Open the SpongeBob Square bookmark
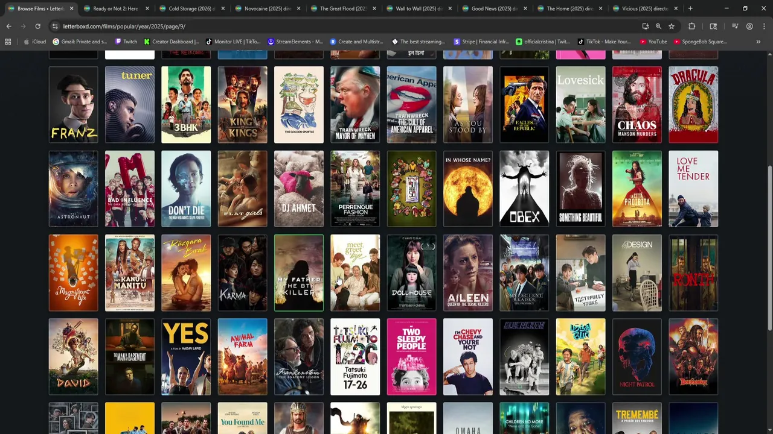Image resolution: width=773 pixels, height=434 pixels. [x=700, y=42]
